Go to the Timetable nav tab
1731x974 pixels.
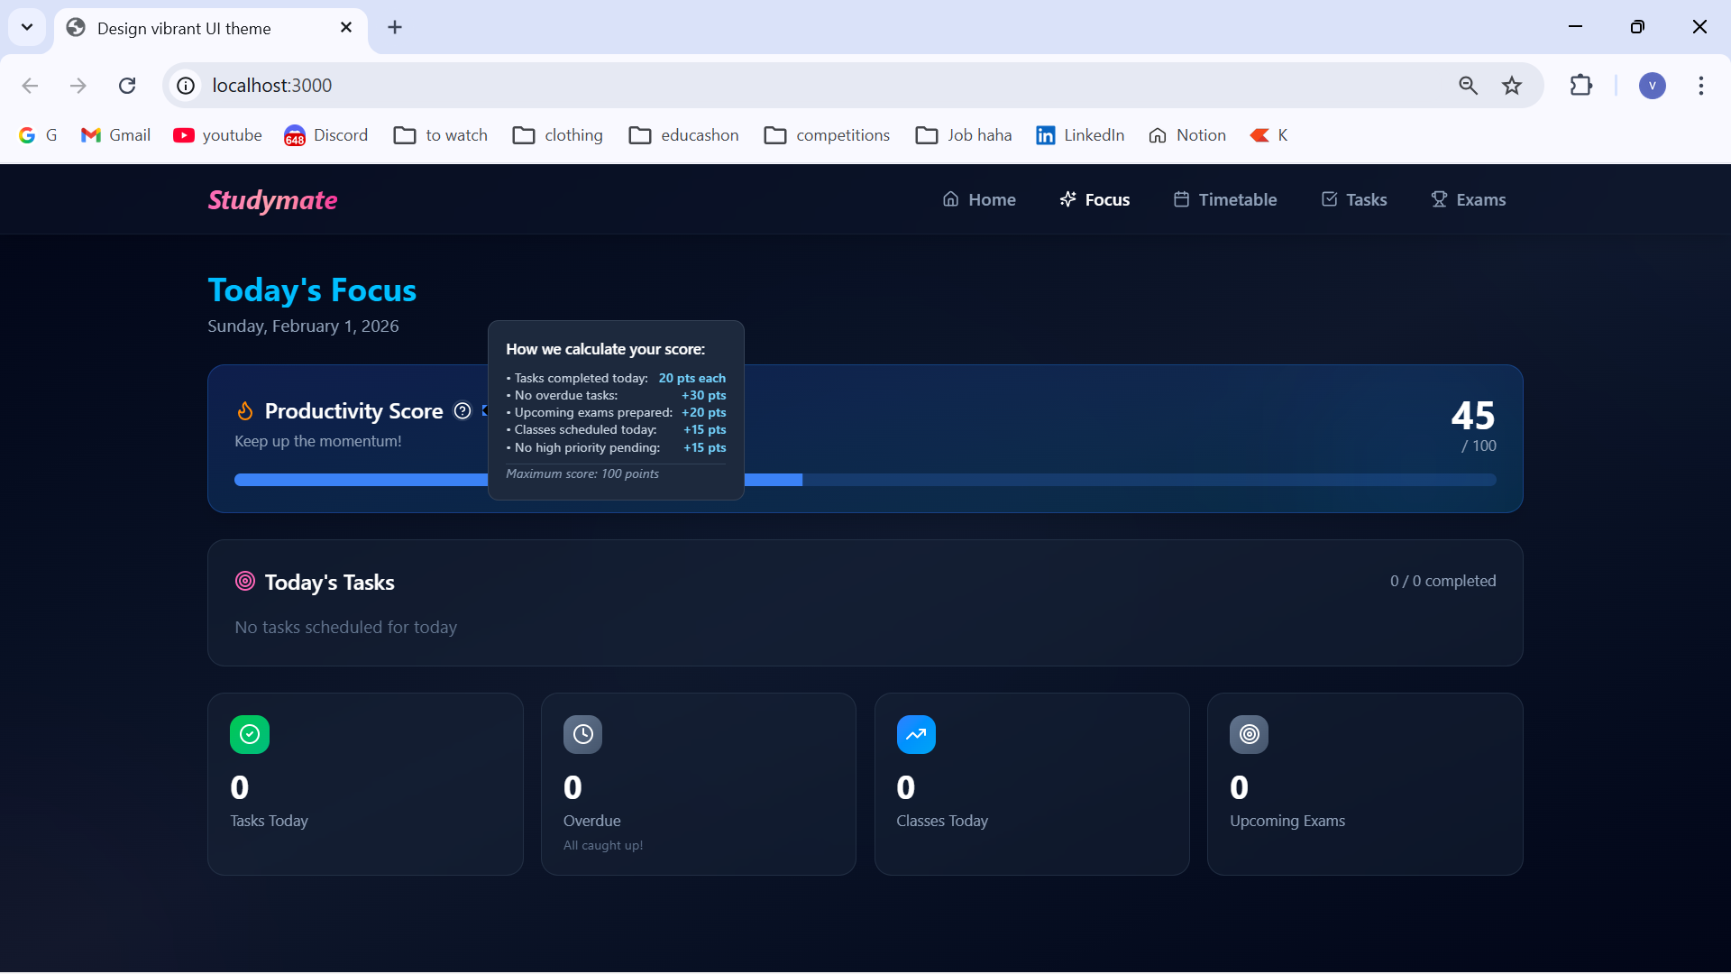point(1224,199)
